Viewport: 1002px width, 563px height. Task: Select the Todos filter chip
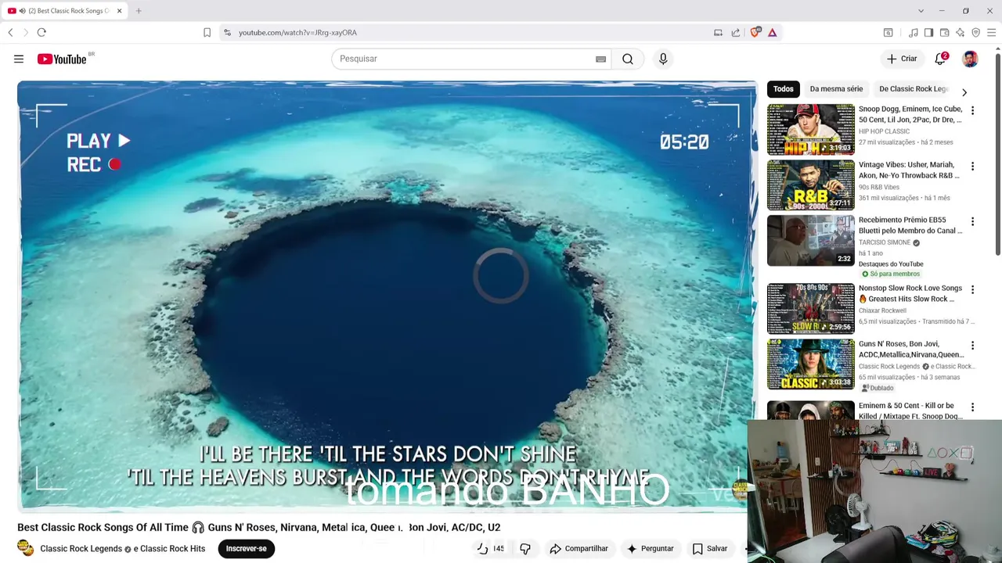[x=784, y=89]
